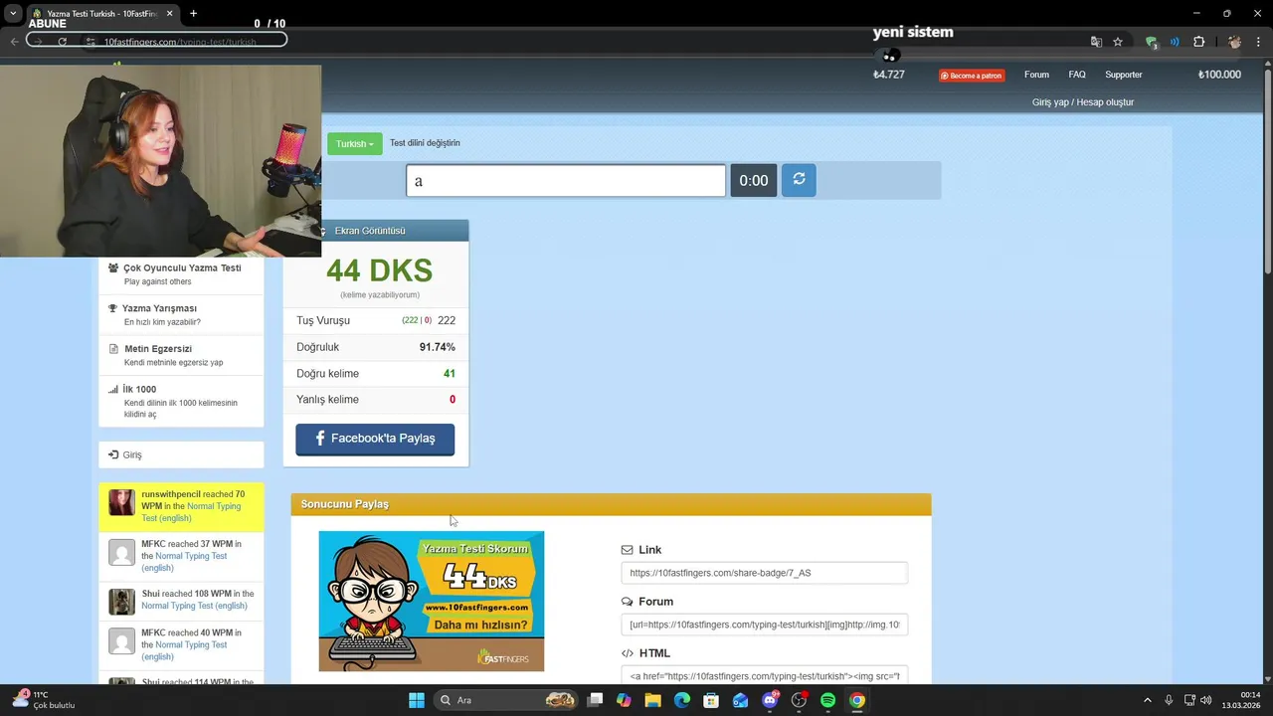This screenshot has width=1273, height=716.
Task: Open Task View from taskbar
Action: [x=595, y=700]
